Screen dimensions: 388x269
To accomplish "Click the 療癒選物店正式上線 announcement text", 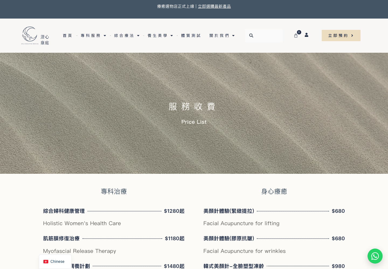I will point(176,6).
